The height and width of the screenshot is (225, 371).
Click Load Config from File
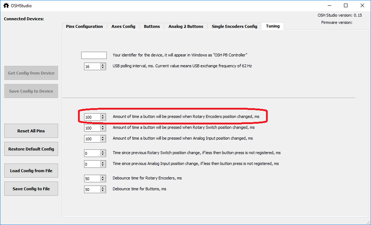[x=31, y=171]
